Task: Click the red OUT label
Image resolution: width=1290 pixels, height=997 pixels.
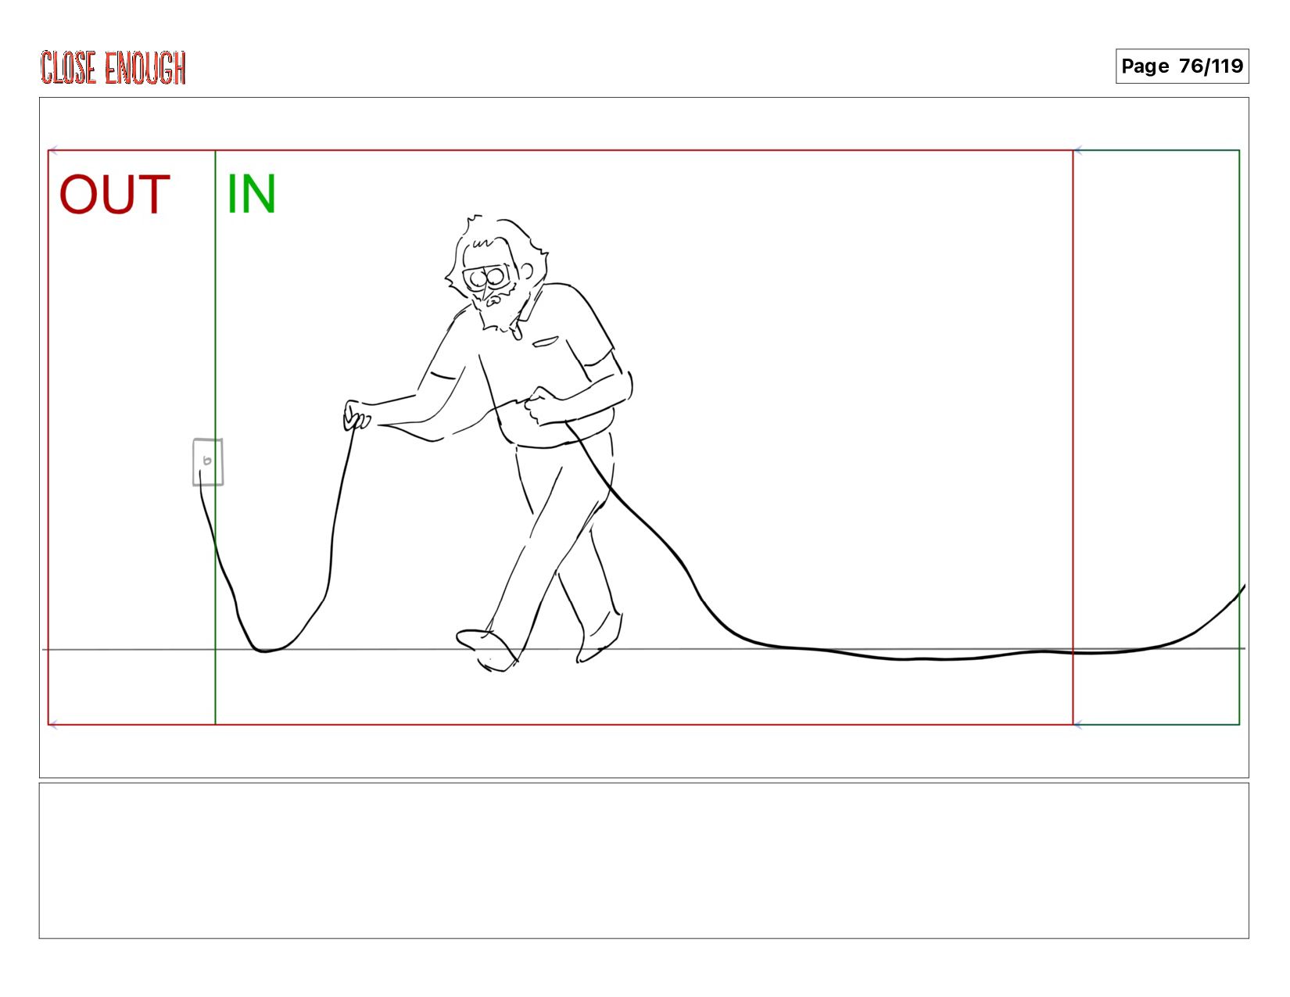Action: [x=115, y=195]
